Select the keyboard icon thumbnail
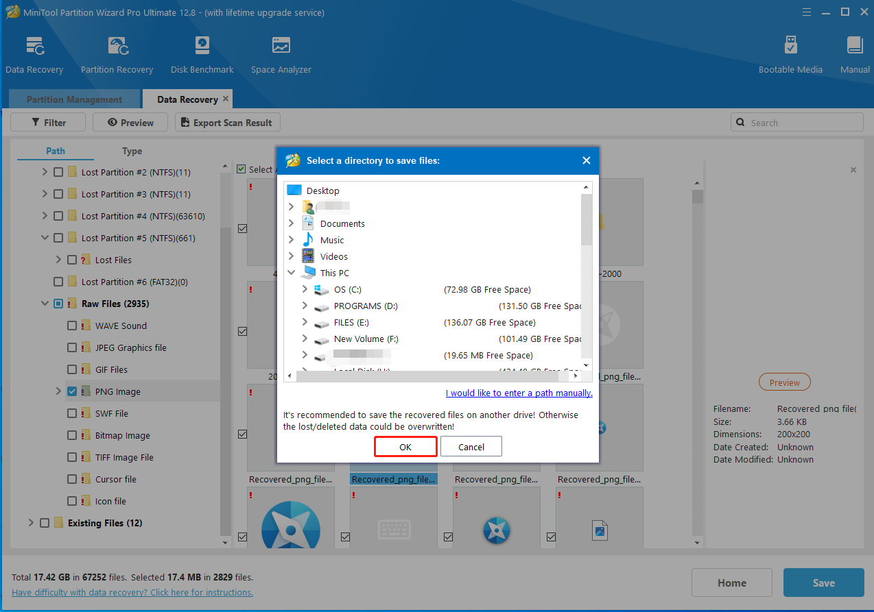This screenshot has height=612, width=874. click(393, 530)
